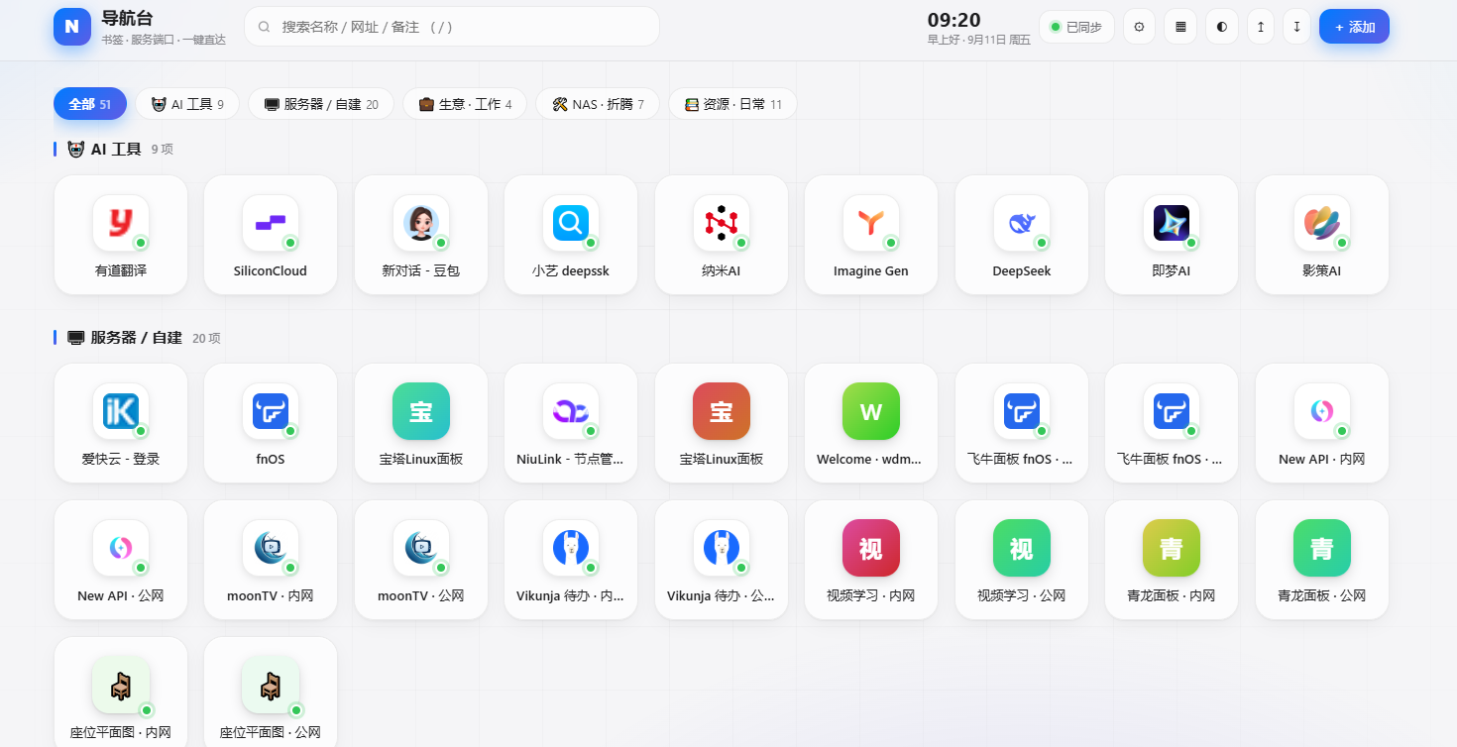Click the grid layout button
The width and height of the screenshot is (1457, 747).
1180,27
